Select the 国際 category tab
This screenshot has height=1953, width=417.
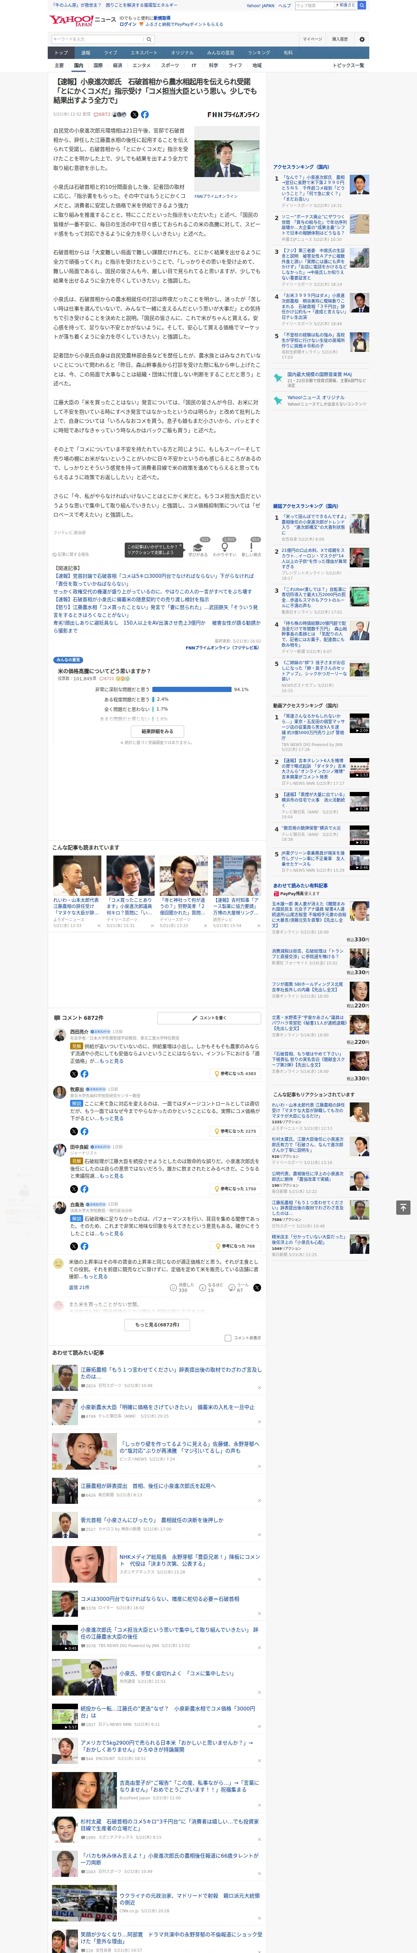(x=98, y=65)
